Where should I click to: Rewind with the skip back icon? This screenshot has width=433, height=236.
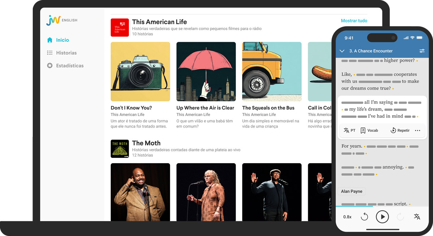click(364, 217)
